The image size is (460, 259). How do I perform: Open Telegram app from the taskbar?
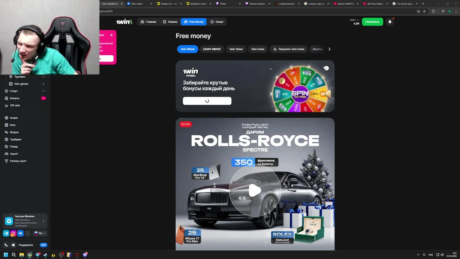coord(37,255)
